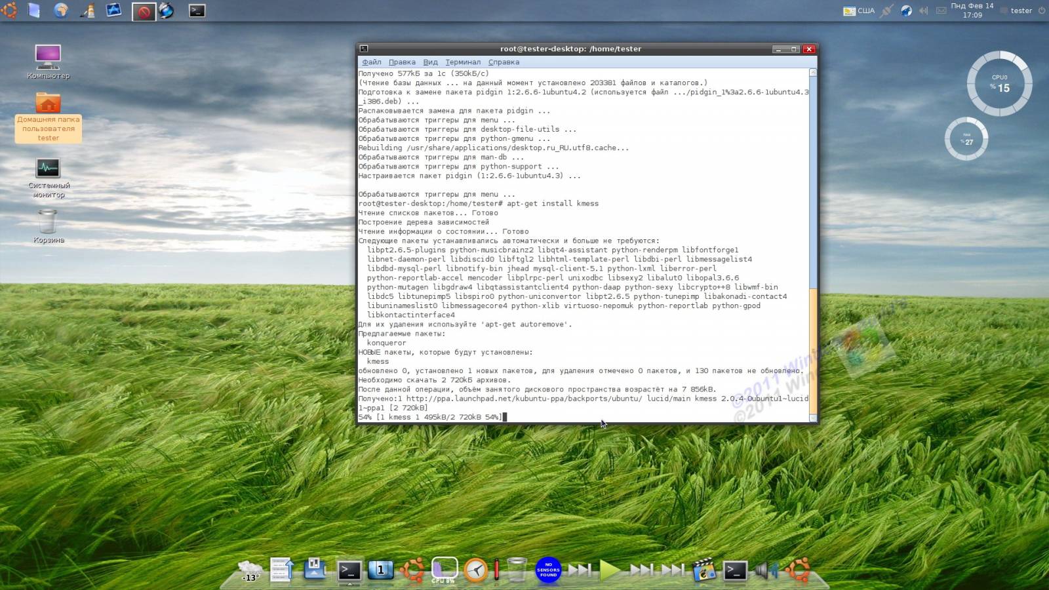This screenshot has height=590, width=1049.
Task: Open the blue globe with arrows launcher
Action: tap(167, 10)
